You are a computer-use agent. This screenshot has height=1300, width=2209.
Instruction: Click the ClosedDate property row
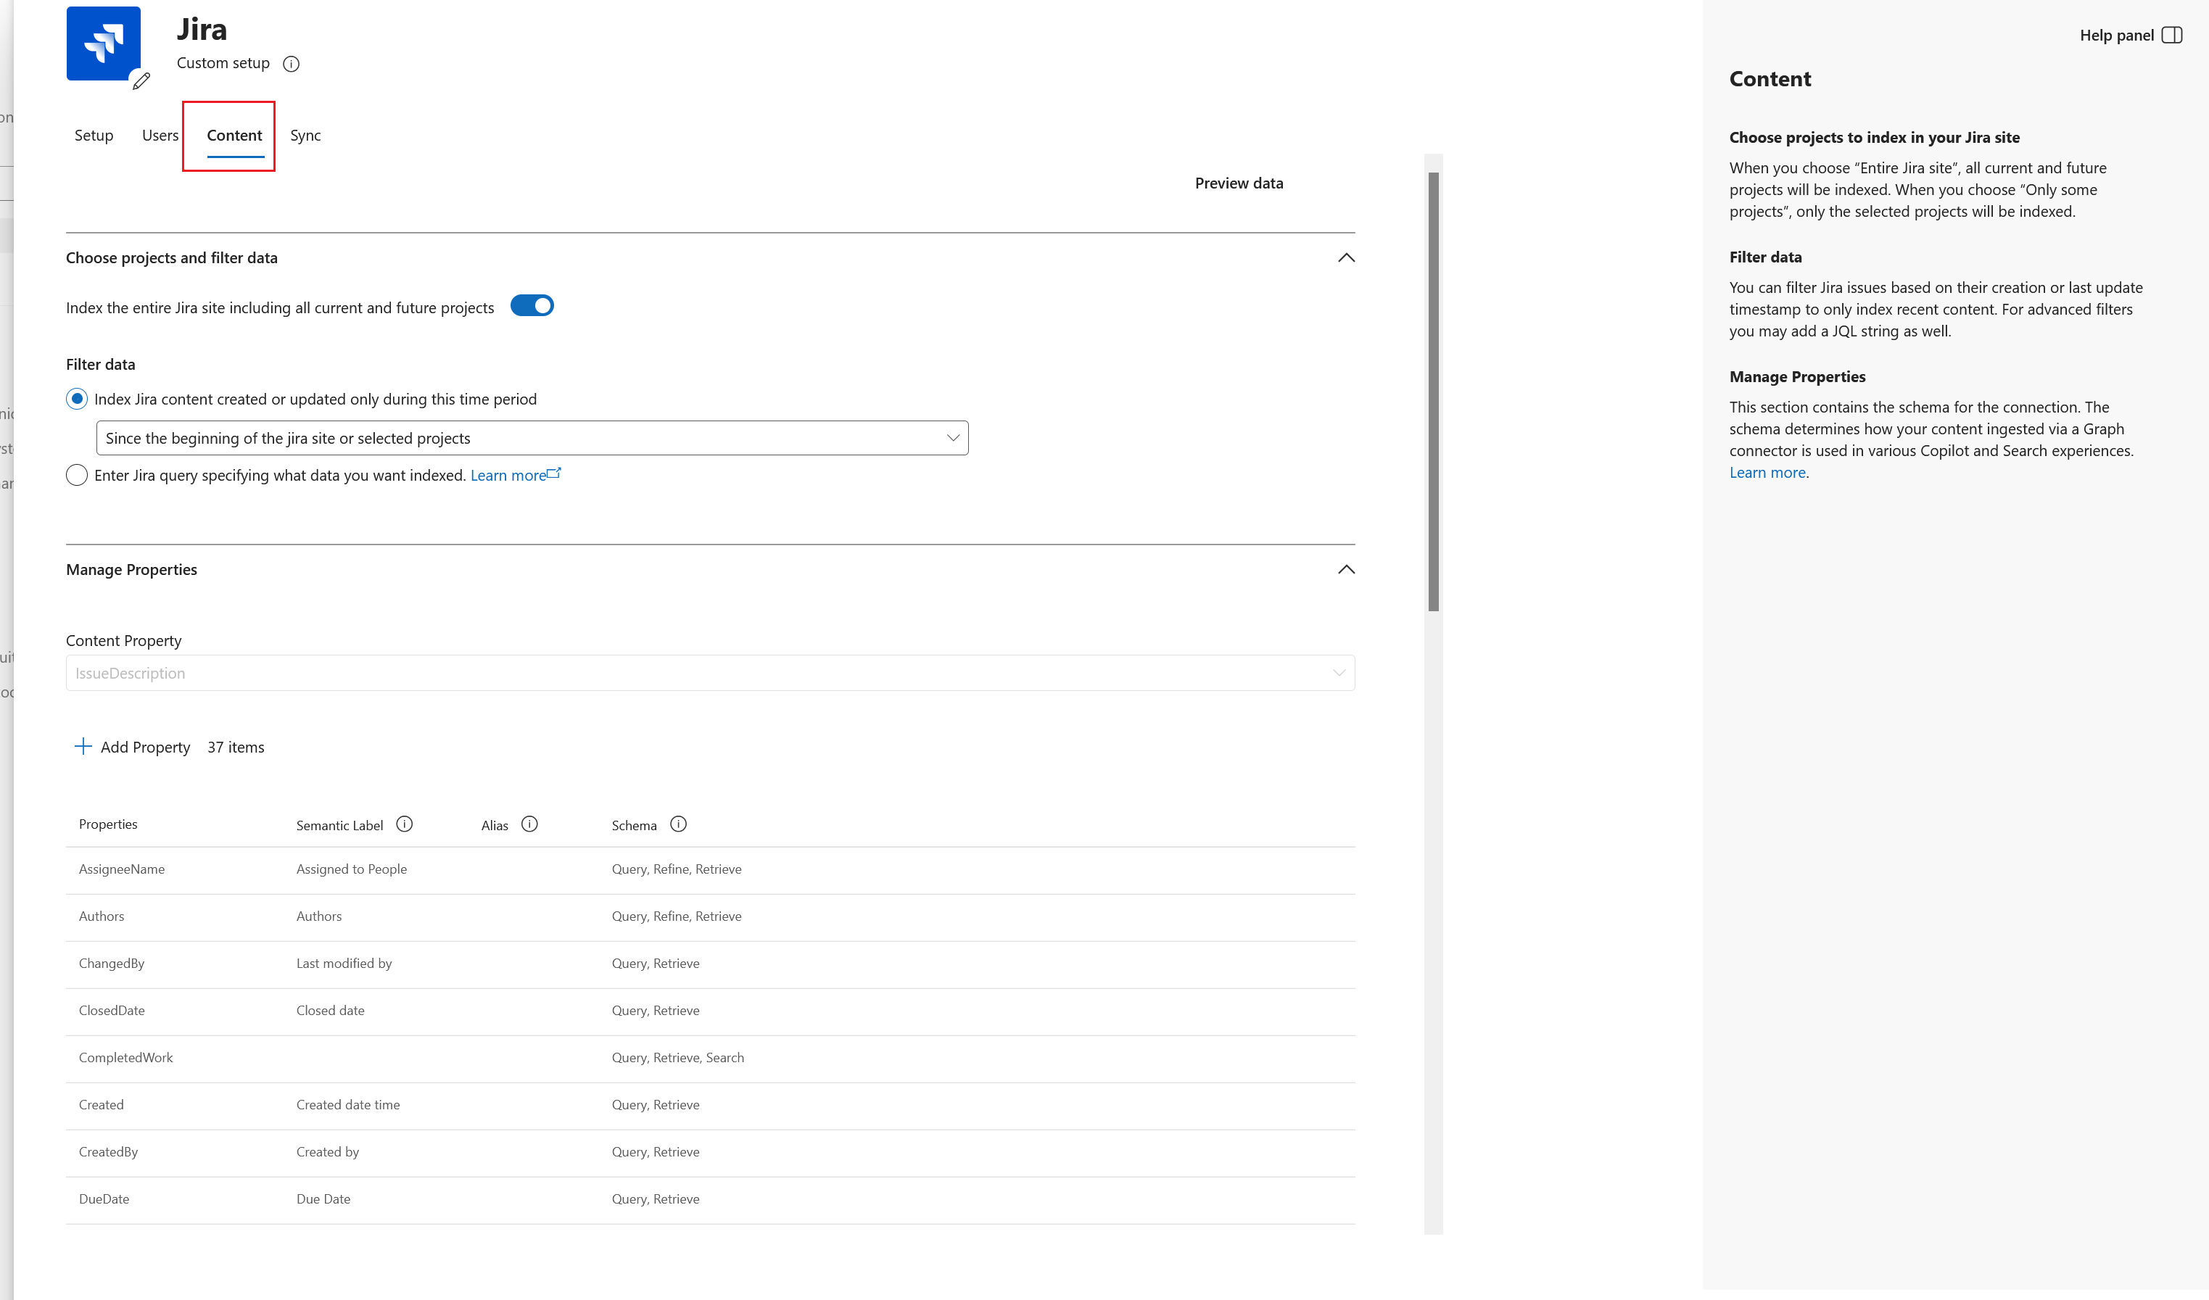(x=710, y=1011)
